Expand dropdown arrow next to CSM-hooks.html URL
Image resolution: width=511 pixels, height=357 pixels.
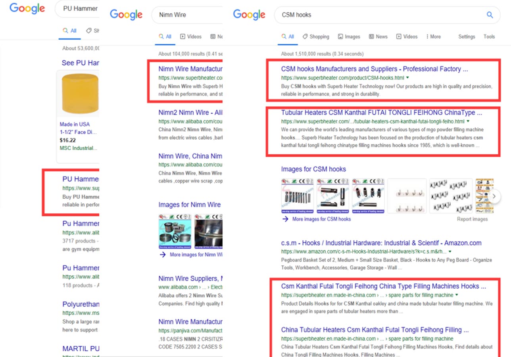[x=407, y=78]
